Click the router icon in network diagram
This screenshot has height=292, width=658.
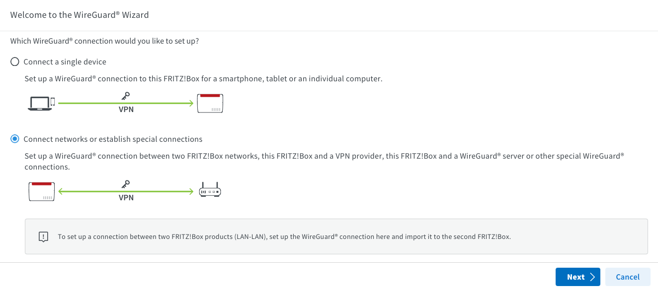coord(210,191)
